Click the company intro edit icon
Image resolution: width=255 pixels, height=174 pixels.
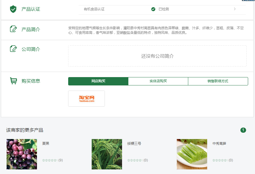click(x=13, y=49)
